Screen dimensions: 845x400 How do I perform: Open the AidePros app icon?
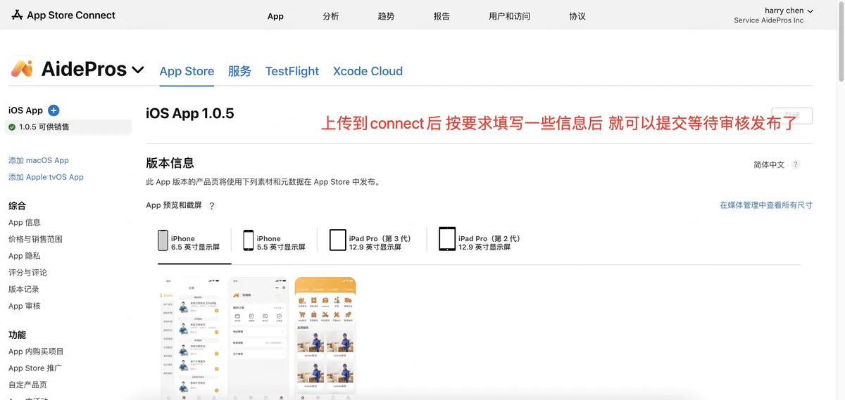(x=21, y=68)
